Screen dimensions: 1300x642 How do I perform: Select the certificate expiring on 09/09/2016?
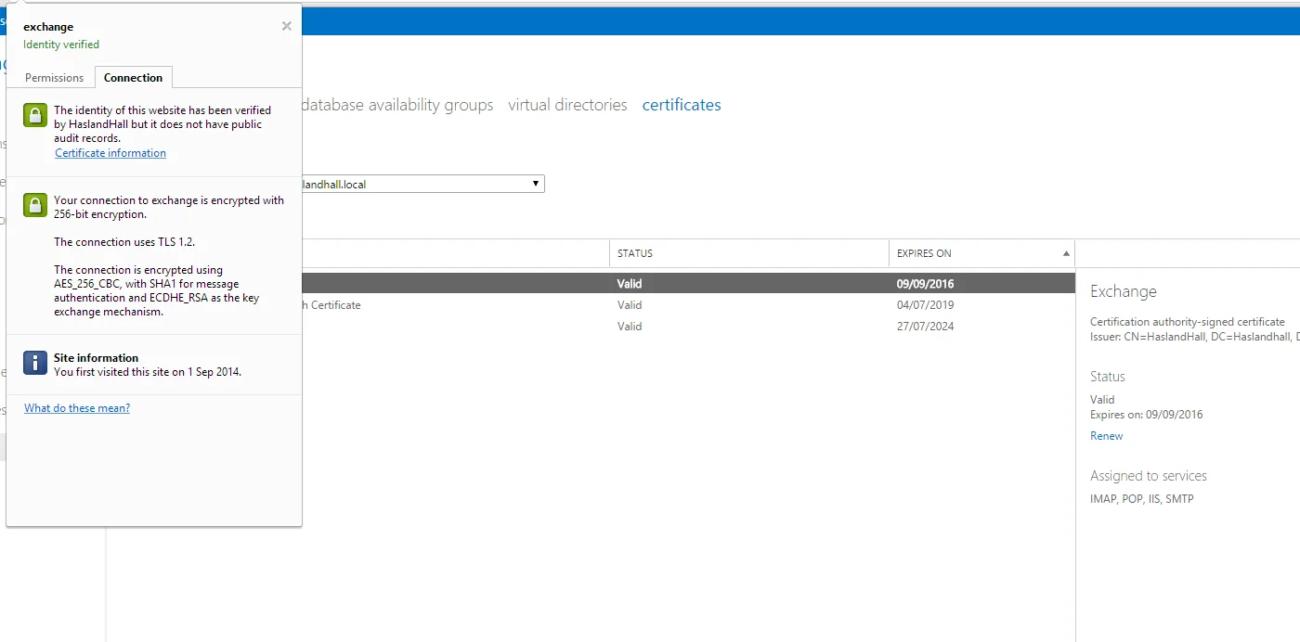tap(687, 284)
